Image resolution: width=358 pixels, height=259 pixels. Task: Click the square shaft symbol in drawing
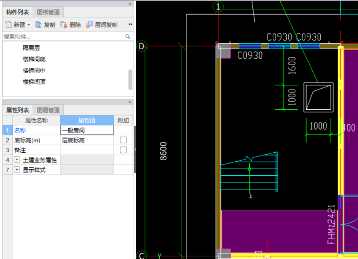pyautogui.click(x=318, y=97)
